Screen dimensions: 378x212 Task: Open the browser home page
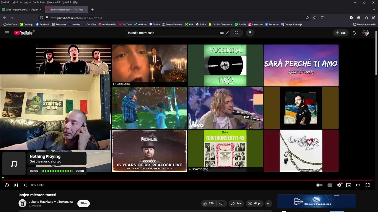[x=315, y=18]
